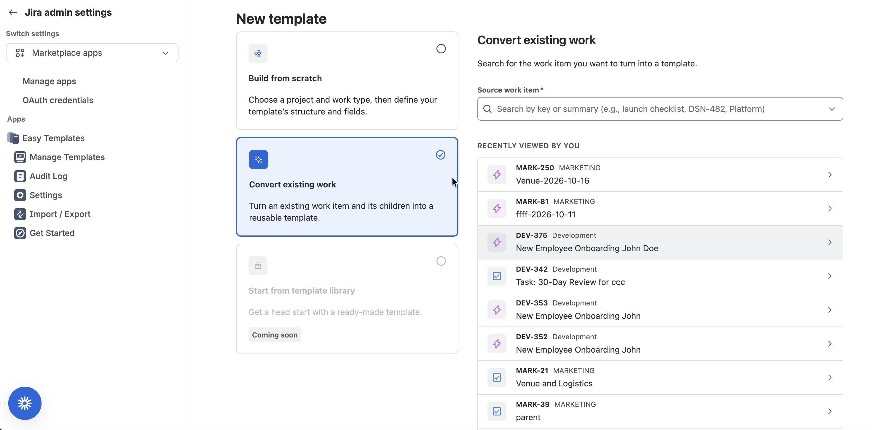Select 'ffff-2026-10-11' work item text
The height and width of the screenshot is (430, 883).
[x=545, y=214]
